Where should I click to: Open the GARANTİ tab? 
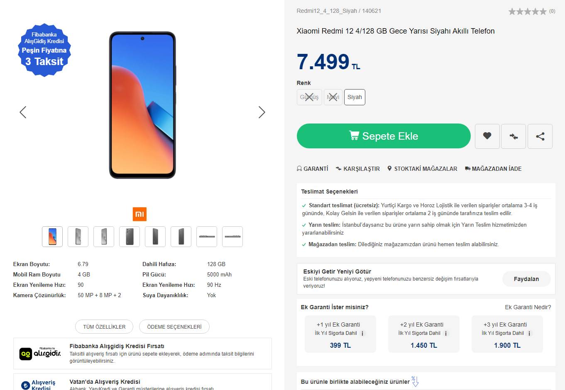(x=313, y=169)
